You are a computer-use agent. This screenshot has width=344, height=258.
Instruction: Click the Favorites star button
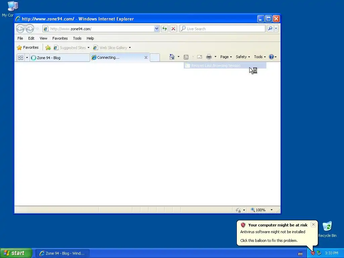pyautogui.click(x=28, y=47)
